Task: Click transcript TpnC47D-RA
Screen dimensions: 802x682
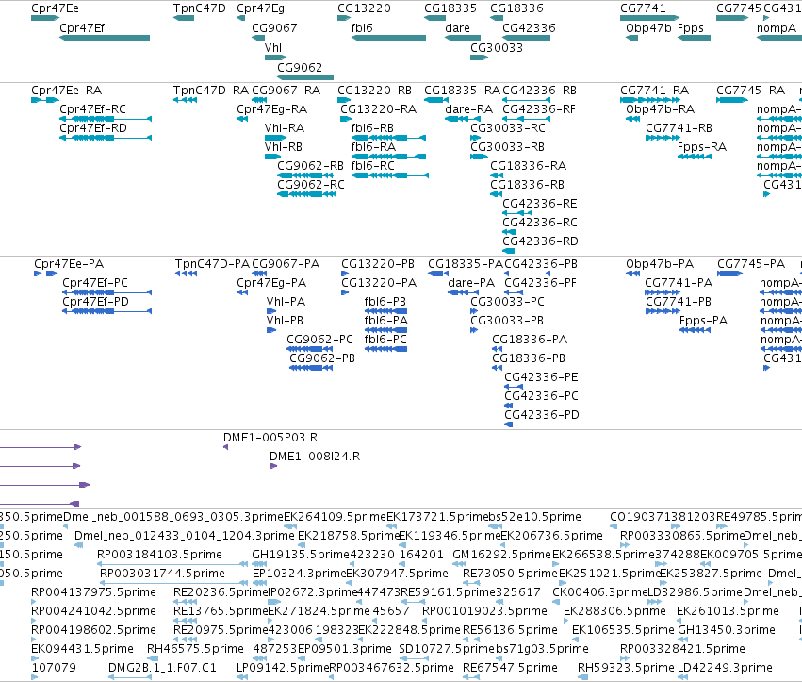Action: [x=211, y=91]
